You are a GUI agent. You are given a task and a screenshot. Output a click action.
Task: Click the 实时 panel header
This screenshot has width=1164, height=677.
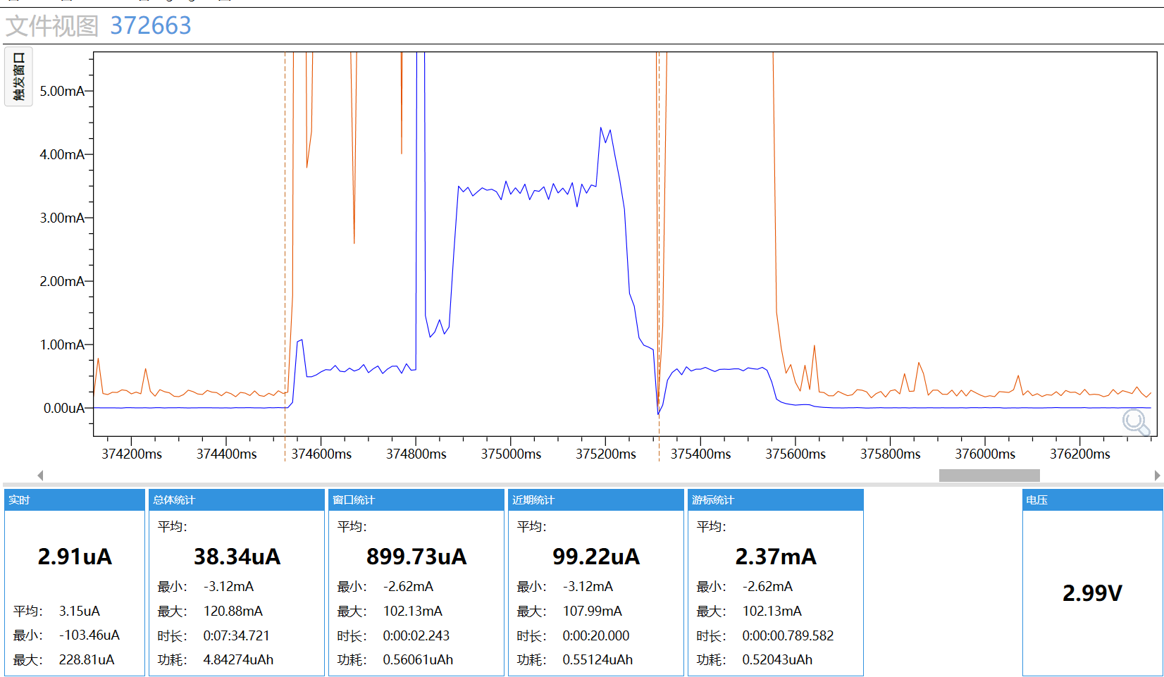(75, 500)
